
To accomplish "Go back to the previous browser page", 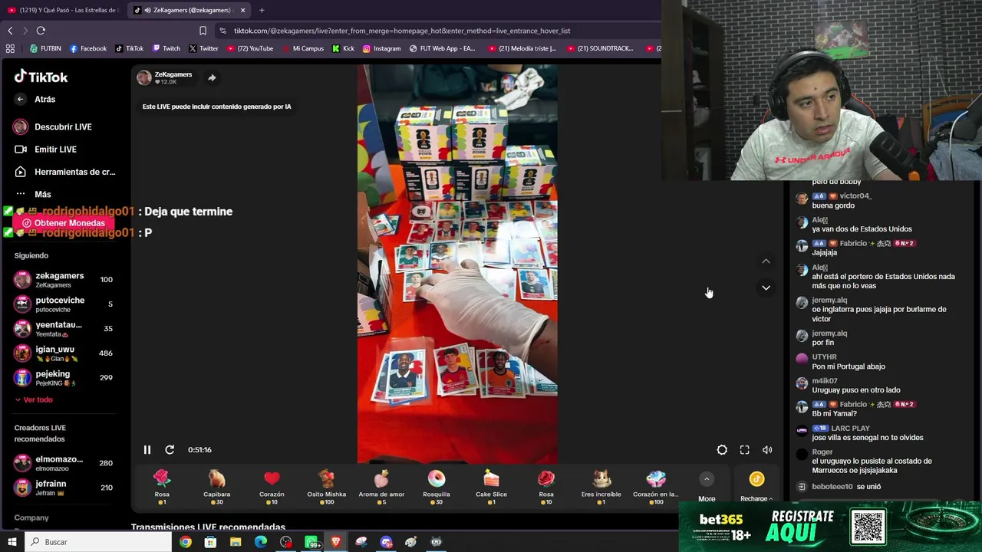I will 10,31.
